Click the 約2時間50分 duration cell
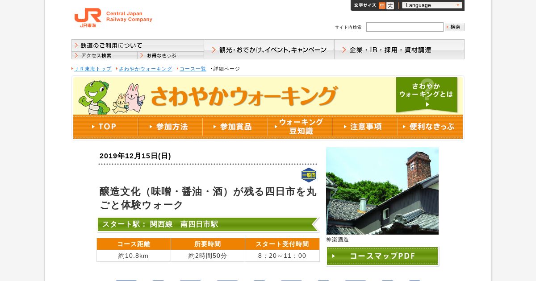The height and width of the screenshot is (281, 536). click(208, 256)
